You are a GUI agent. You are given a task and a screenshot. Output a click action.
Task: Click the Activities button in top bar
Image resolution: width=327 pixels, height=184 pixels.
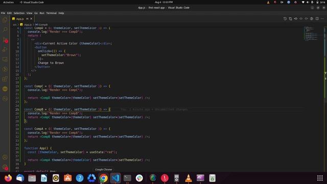pos(8,2)
